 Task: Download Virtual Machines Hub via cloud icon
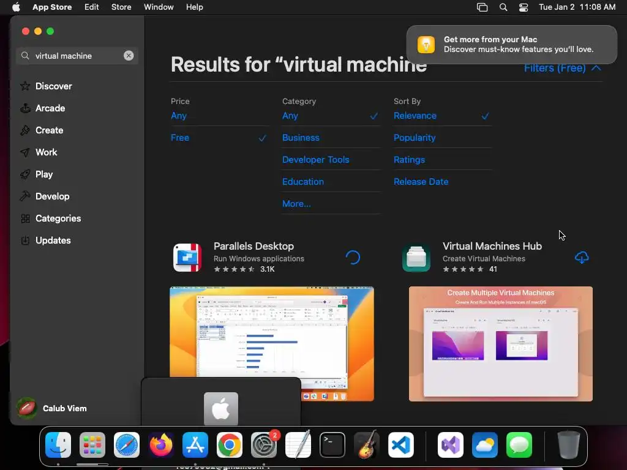[x=582, y=258]
